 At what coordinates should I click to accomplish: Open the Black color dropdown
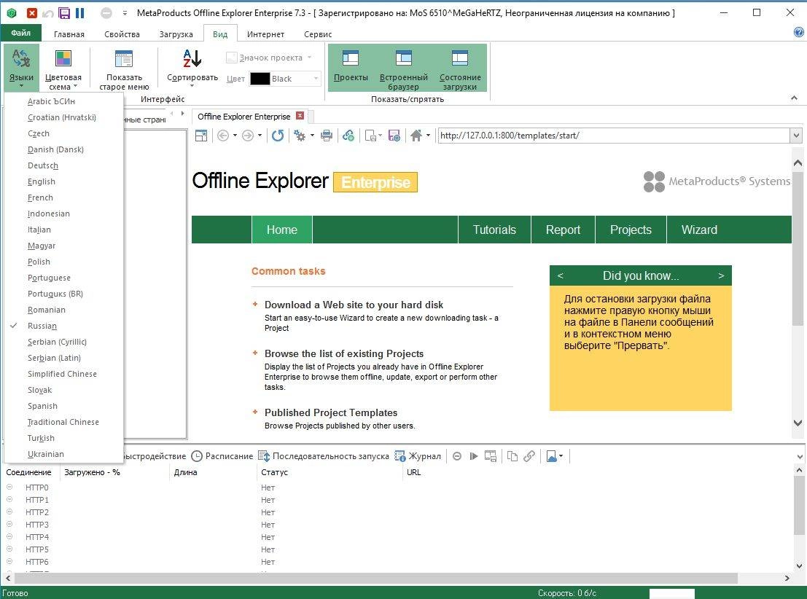pyautogui.click(x=316, y=78)
